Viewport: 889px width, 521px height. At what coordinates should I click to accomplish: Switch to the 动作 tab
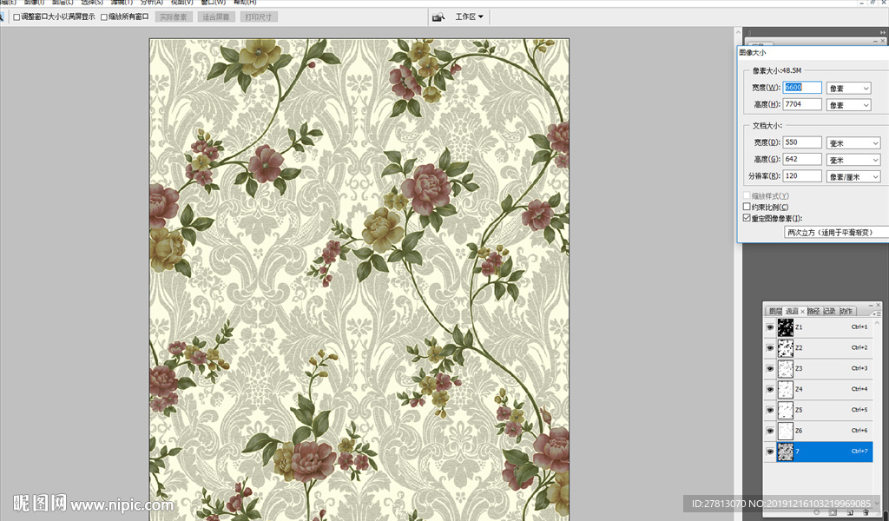click(846, 311)
